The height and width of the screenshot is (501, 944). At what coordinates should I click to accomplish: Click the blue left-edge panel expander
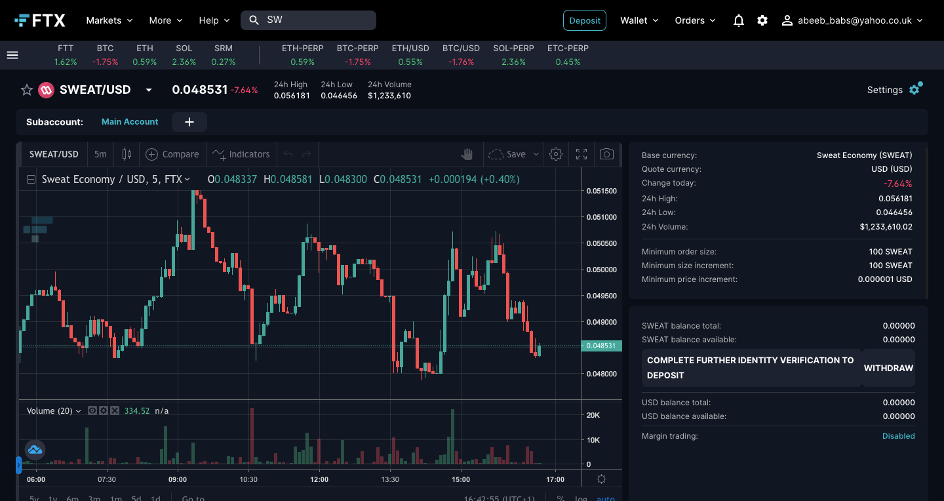tap(18, 465)
